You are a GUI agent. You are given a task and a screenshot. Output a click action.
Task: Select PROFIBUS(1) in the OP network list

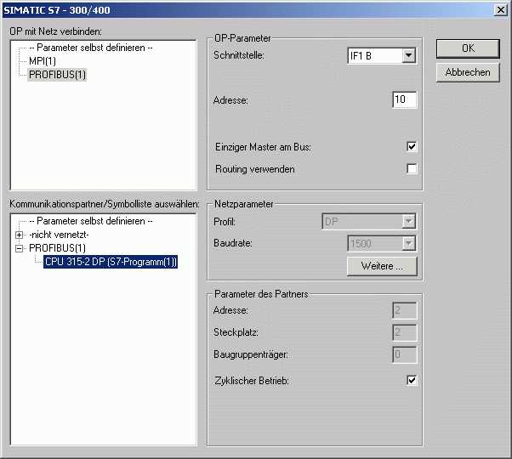tap(57, 75)
